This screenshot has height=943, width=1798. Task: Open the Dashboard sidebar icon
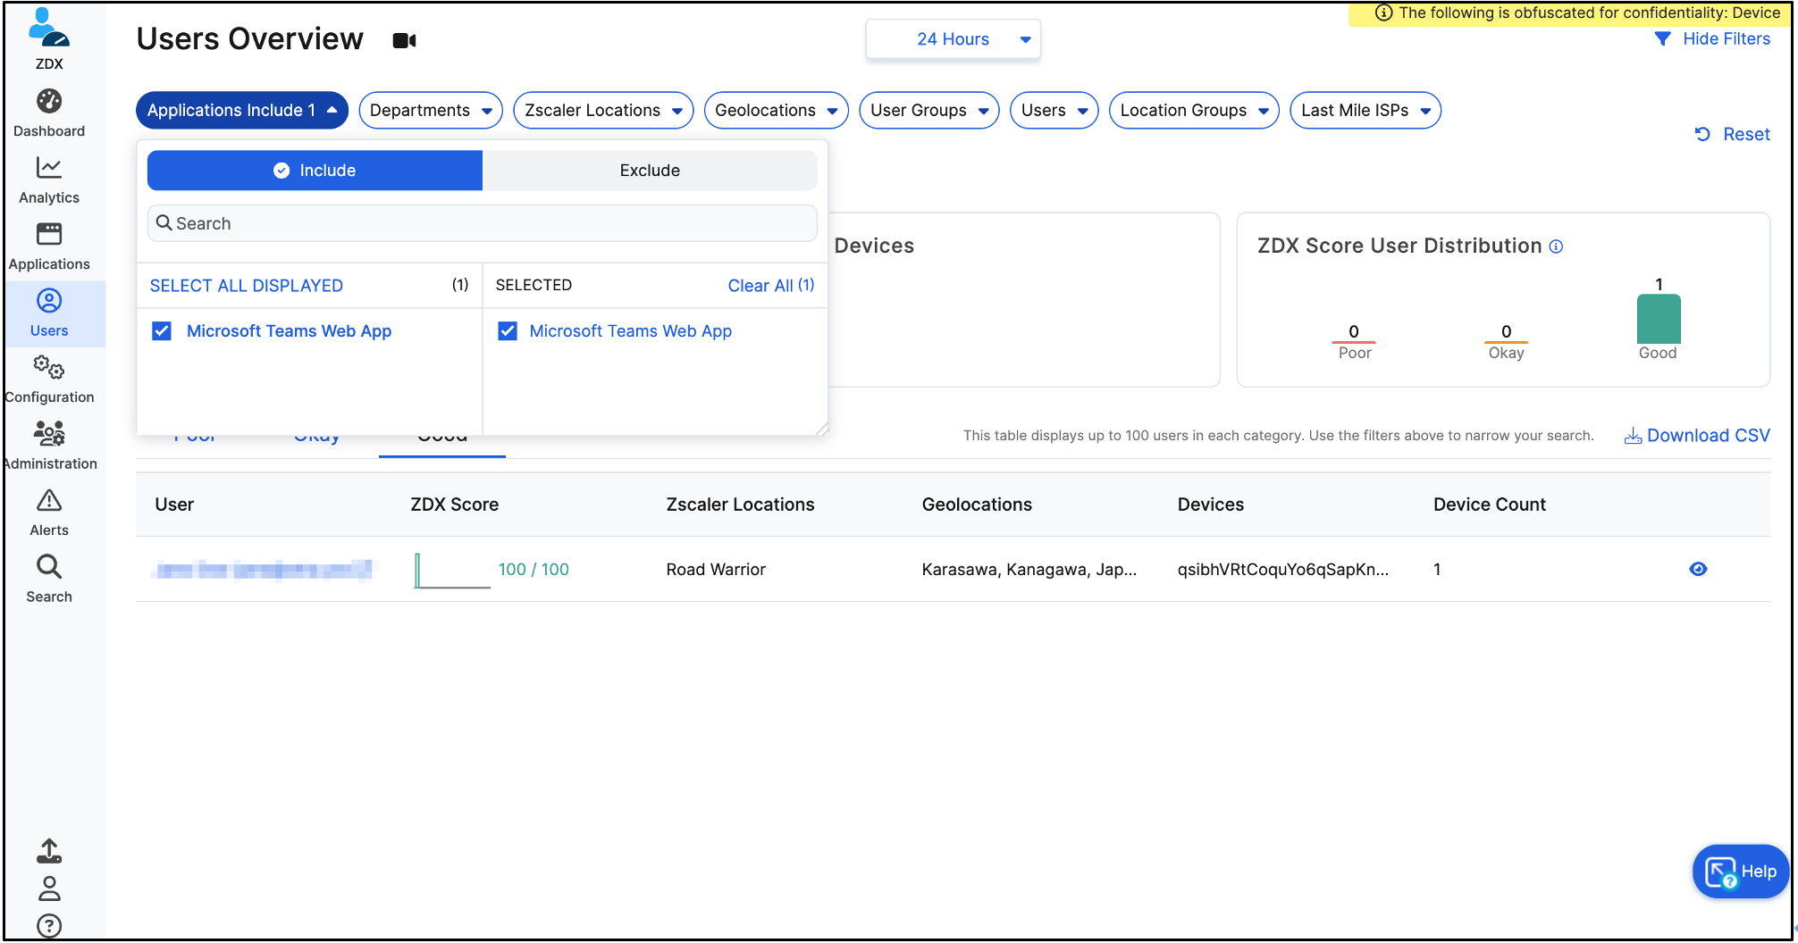pyautogui.click(x=49, y=101)
